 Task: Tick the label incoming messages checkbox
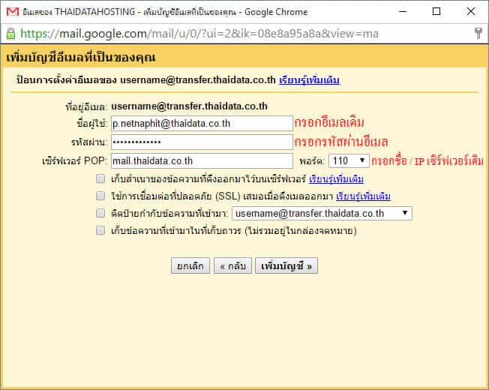100,213
